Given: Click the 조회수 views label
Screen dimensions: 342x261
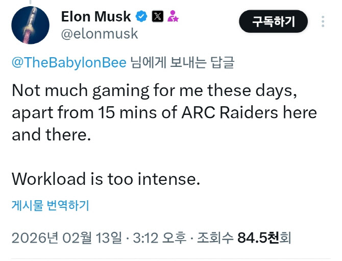Looking at the screenshot, I should [215, 238].
